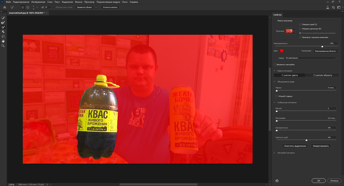The height and width of the screenshot is (186, 344).
Task: Click the search icon at top right
Action: point(333,7)
